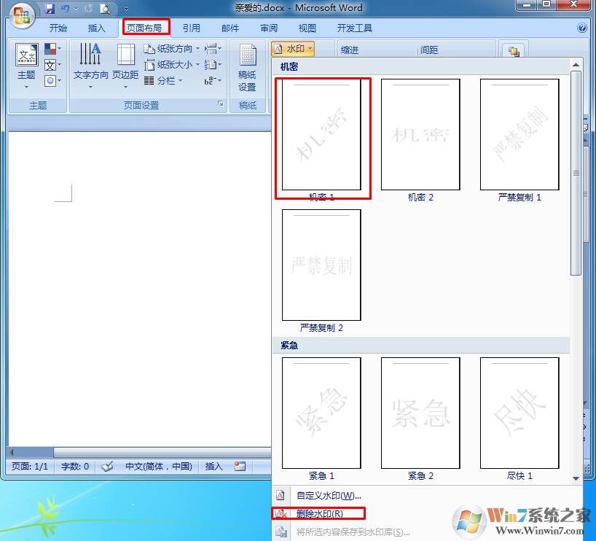
Task: Click 中文(简体，中国) language indicator
Action: pos(159,466)
